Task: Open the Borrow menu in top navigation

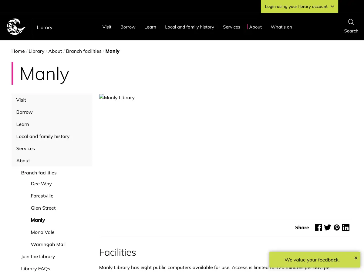Action: point(128,27)
